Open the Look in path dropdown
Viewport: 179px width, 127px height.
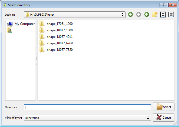pos(75,15)
